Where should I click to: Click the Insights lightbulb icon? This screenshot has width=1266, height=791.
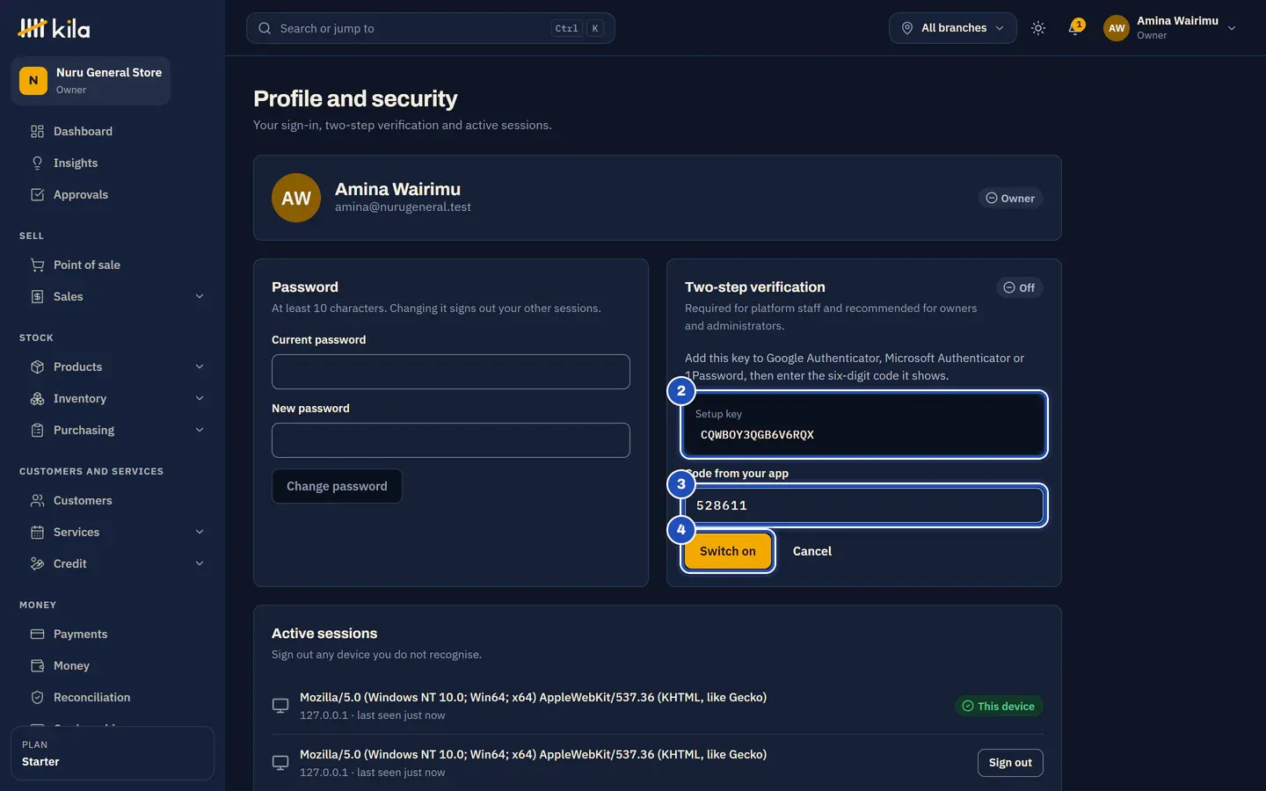(37, 163)
